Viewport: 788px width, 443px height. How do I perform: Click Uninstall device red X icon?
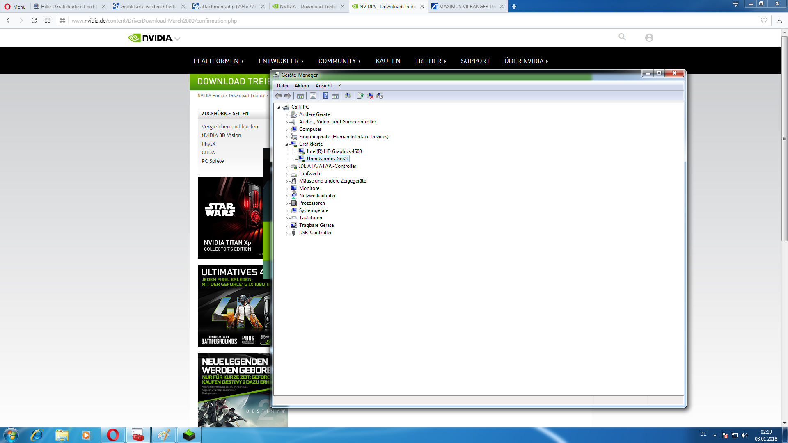(x=370, y=96)
